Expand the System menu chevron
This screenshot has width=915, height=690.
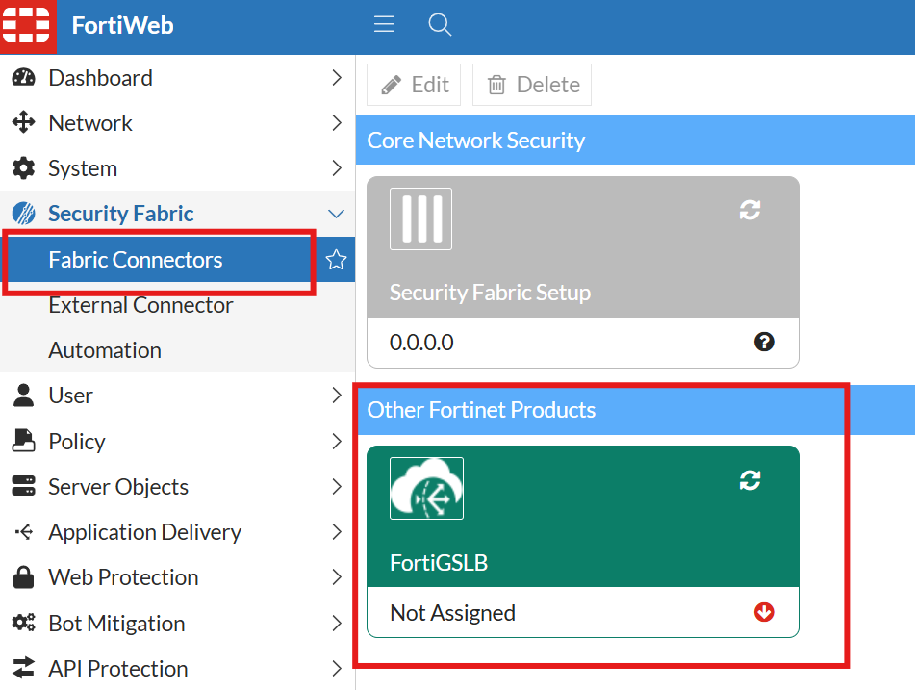[337, 168]
